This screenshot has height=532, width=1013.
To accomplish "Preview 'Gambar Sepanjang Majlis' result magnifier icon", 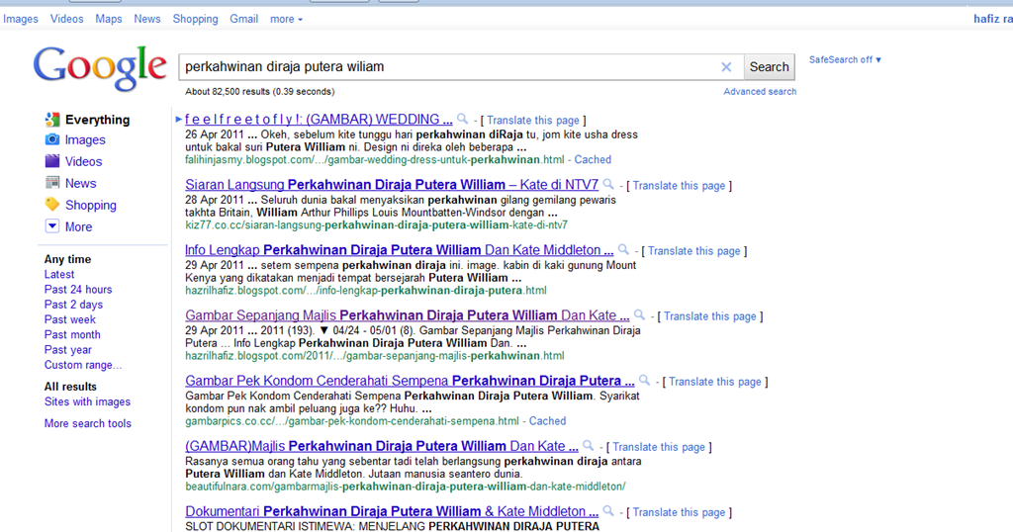I will pyautogui.click(x=640, y=314).
